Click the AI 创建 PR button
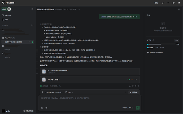This screenshot has height=114, width=183. (x=133, y=92)
